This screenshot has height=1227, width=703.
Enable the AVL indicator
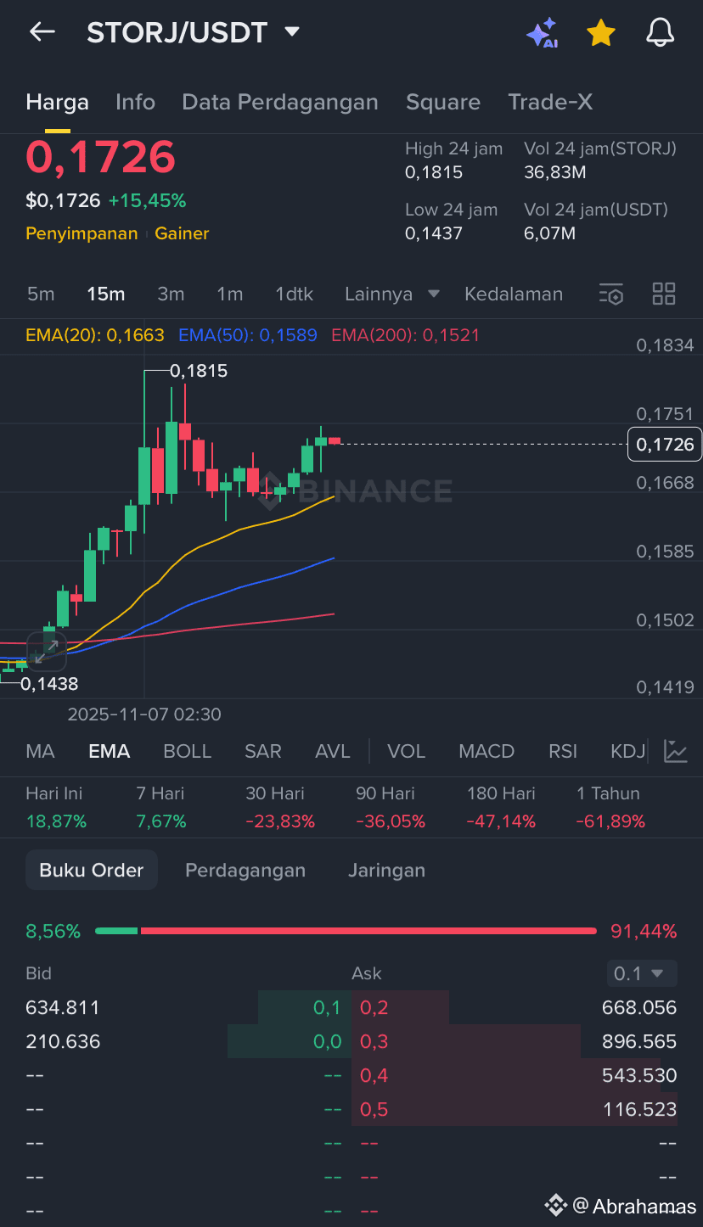[332, 751]
